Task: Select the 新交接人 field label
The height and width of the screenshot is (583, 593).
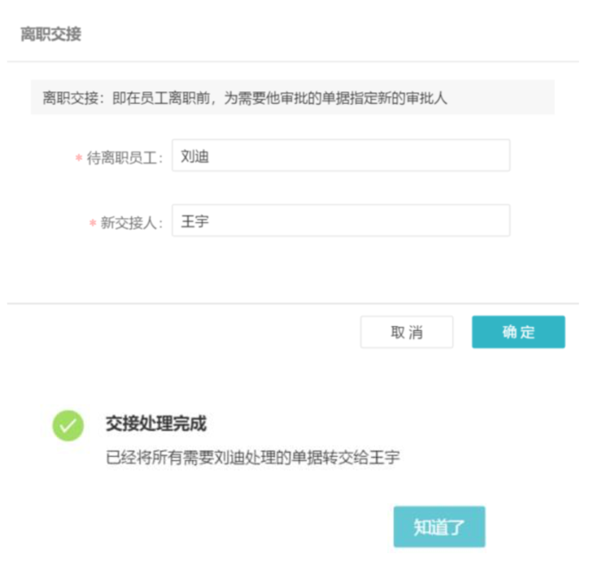Action: point(131,223)
